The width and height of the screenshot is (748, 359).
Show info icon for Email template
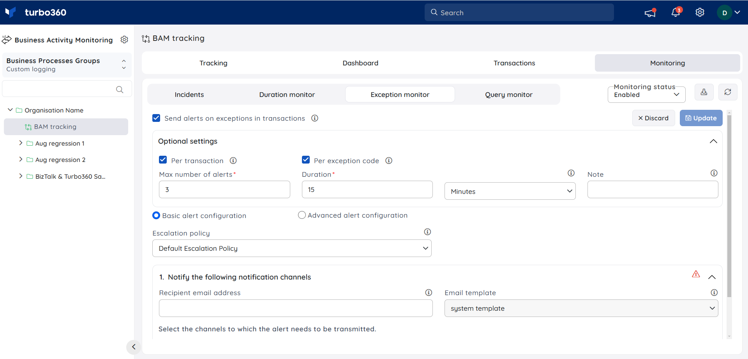[x=714, y=292]
